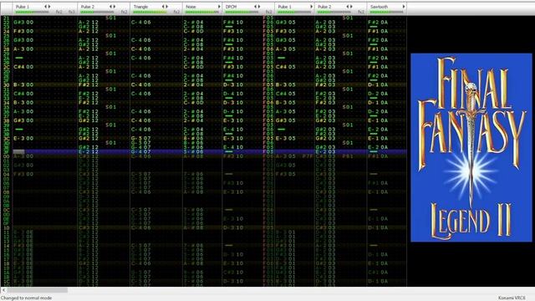535x301 pixels.
Task: Click the fx3 column label in the 2A03 Pulse 1 header
Action: click(x=71, y=12)
